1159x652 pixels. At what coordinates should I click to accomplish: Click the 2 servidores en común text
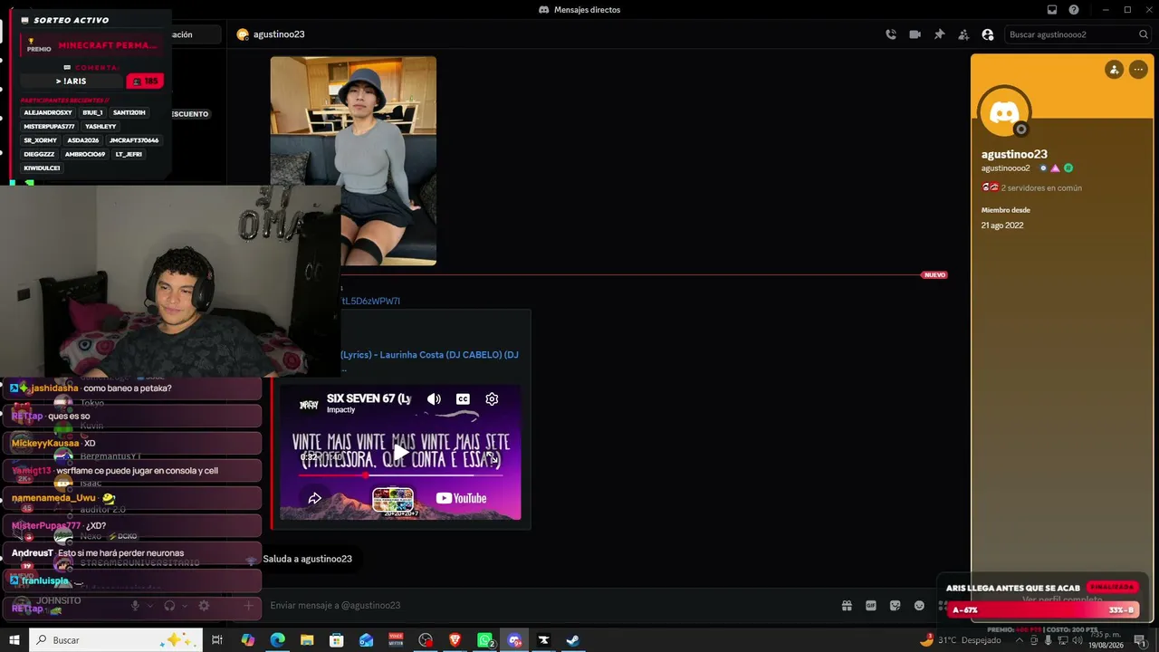click(1041, 188)
